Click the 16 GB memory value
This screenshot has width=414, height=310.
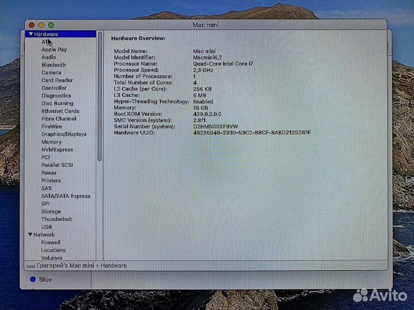tap(201, 108)
